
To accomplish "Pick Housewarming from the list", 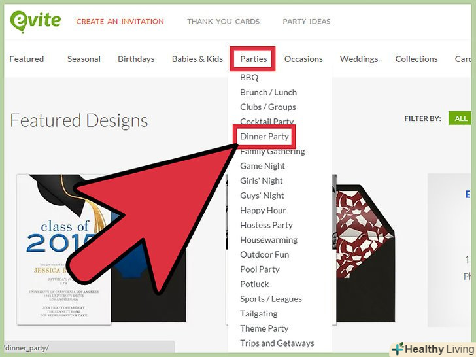I will click(269, 240).
